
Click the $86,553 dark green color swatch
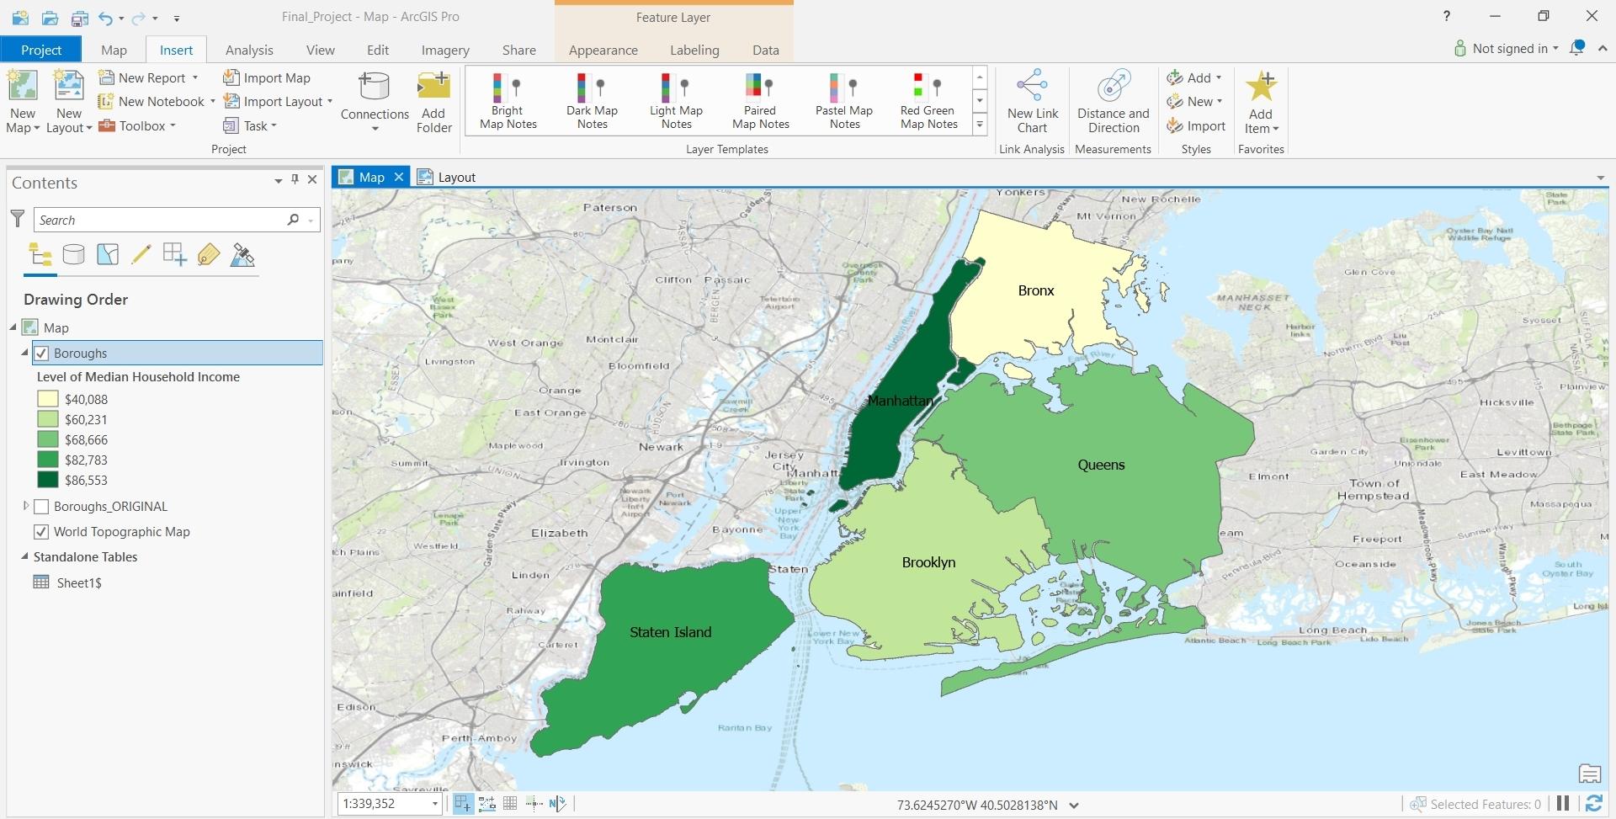coord(47,479)
